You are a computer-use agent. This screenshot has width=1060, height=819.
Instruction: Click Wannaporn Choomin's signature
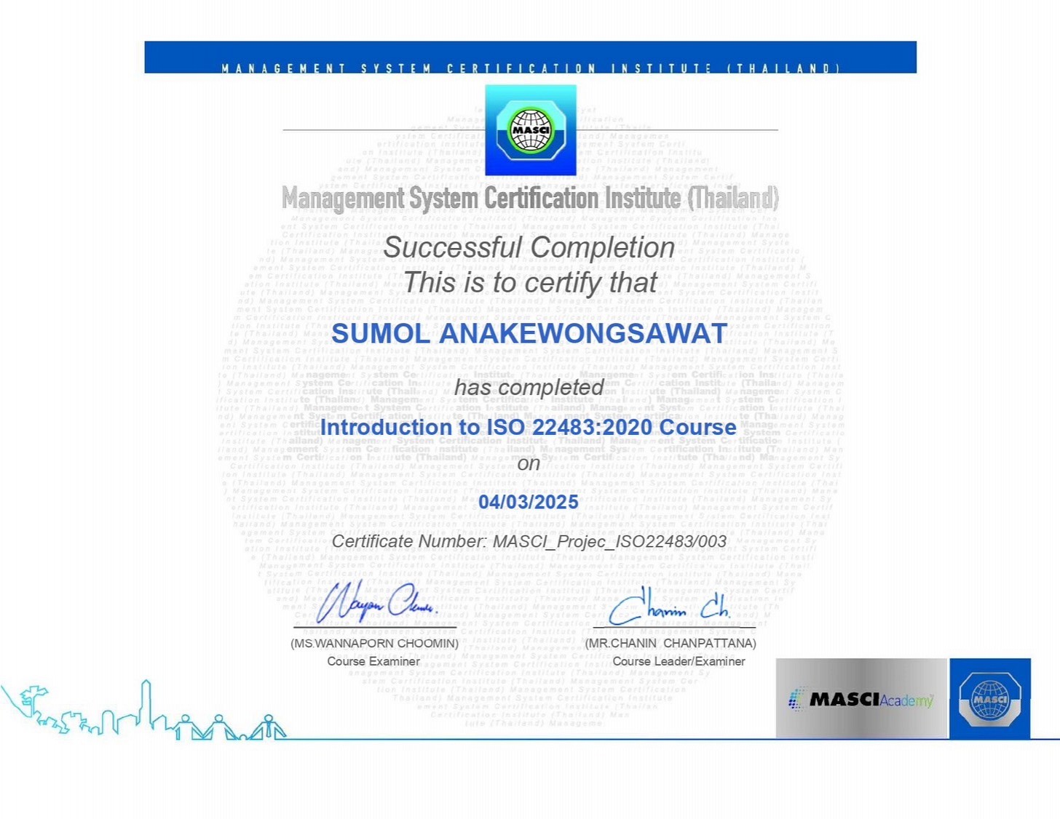click(376, 602)
